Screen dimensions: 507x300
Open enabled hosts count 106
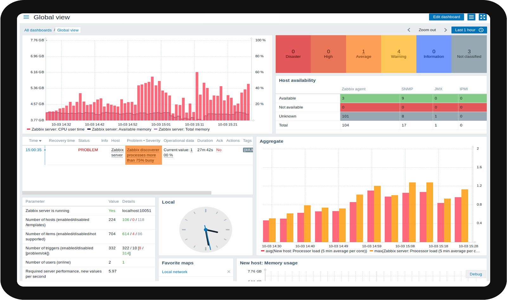(125, 220)
